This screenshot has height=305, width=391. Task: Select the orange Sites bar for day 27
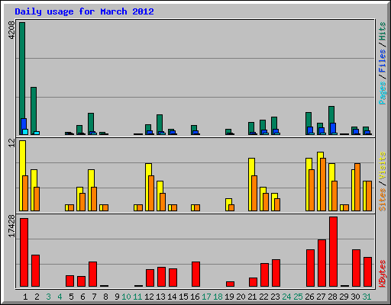click(323, 185)
